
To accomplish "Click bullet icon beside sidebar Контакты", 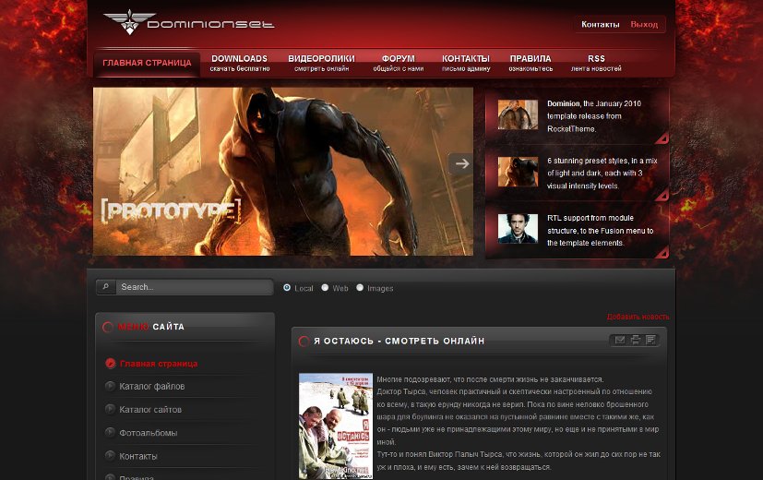I will 111,456.
